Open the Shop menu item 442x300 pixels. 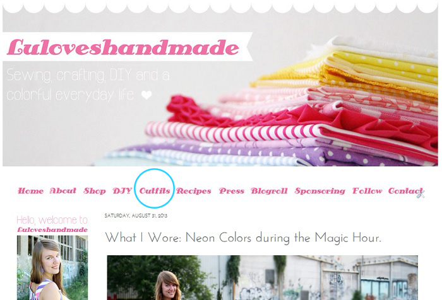[95, 191]
